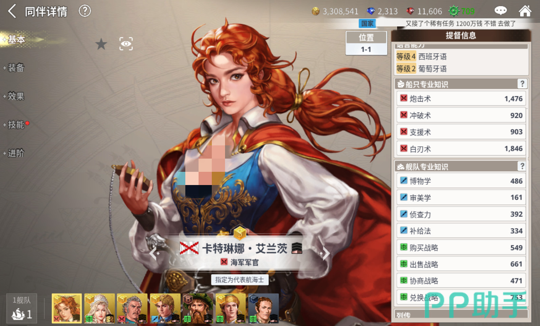This screenshot has height=326, width=540.
Task: Open the 效果 tab
Action: point(16,96)
